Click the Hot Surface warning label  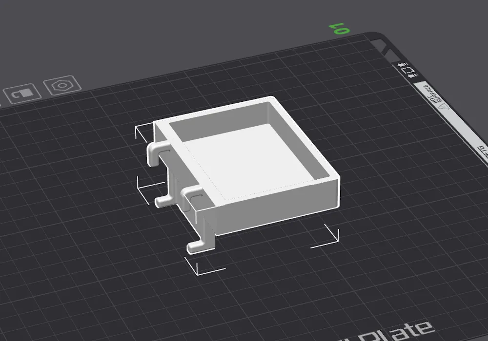pos(434,94)
